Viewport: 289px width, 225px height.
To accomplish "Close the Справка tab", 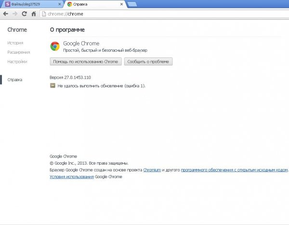I will pos(121,4).
